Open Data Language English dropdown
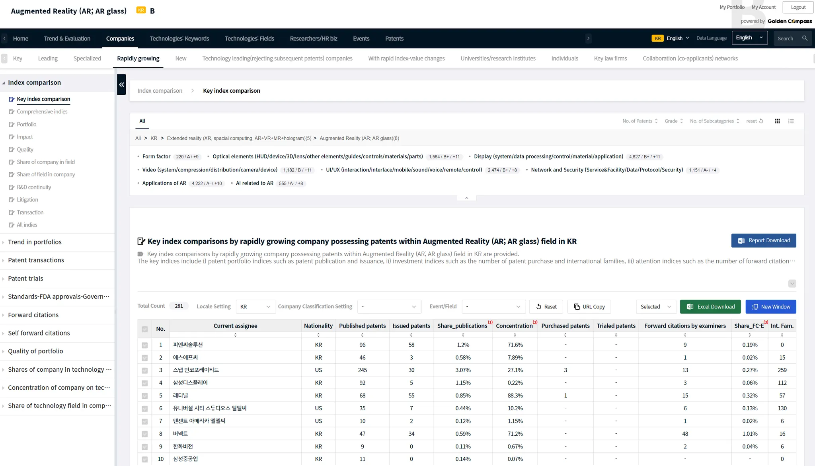815x466 pixels. point(749,38)
